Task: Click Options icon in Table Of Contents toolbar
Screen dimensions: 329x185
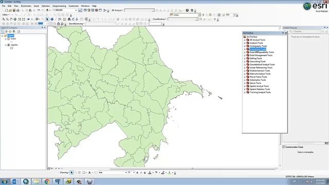Action: click(19, 31)
